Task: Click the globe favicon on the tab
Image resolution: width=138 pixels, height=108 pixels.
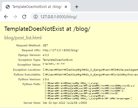Action: click(x=8, y=7)
